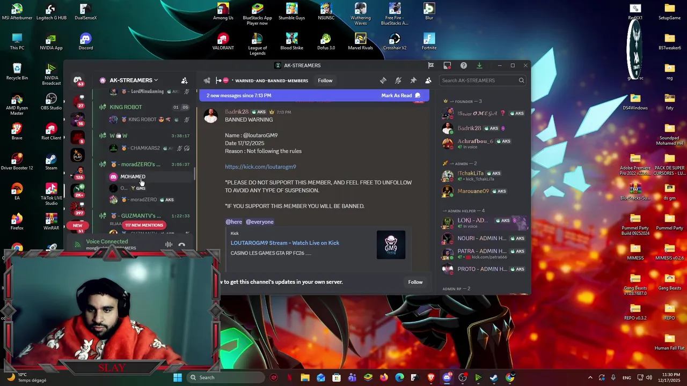Collapse the ADMIN RP member group

tap(456, 289)
